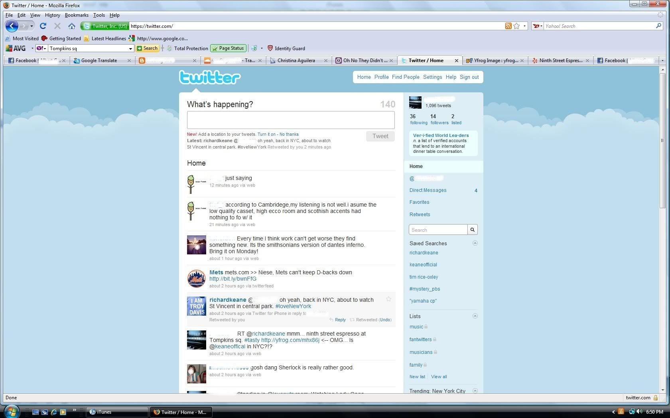Expand the AVG search box suggestions dropdown

click(130, 49)
